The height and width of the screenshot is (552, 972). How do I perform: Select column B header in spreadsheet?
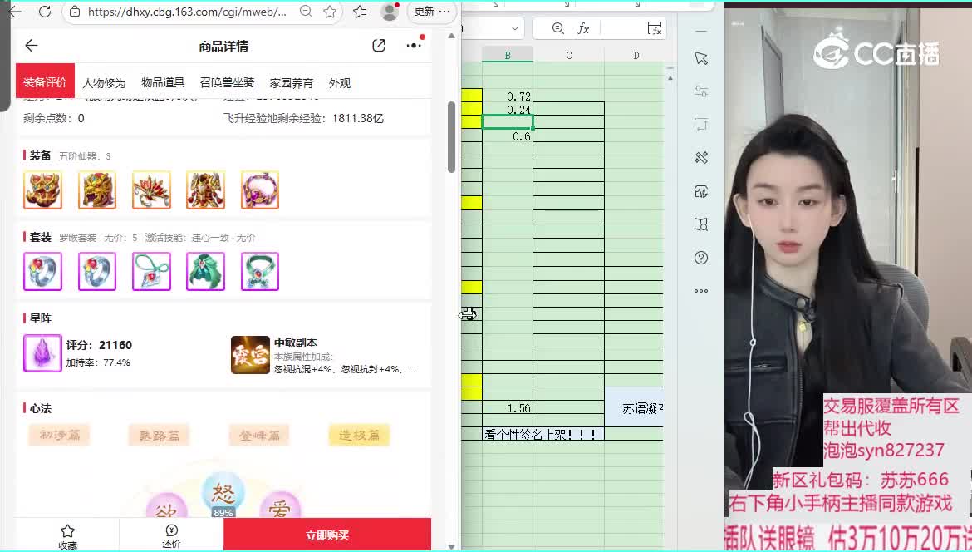(x=508, y=55)
